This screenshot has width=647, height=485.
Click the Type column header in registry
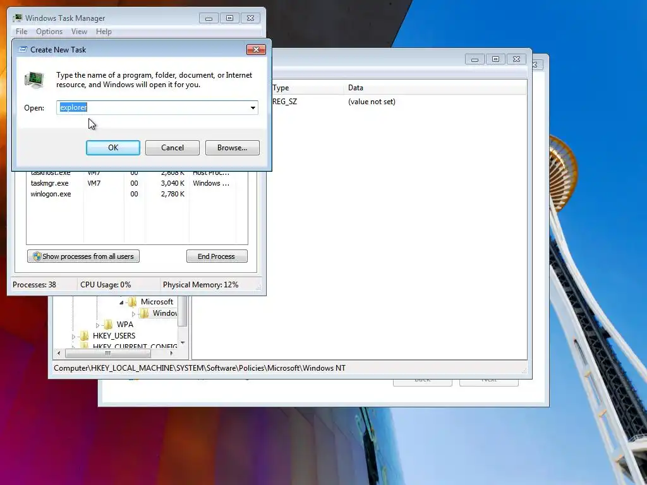pyautogui.click(x=308, y=87)
